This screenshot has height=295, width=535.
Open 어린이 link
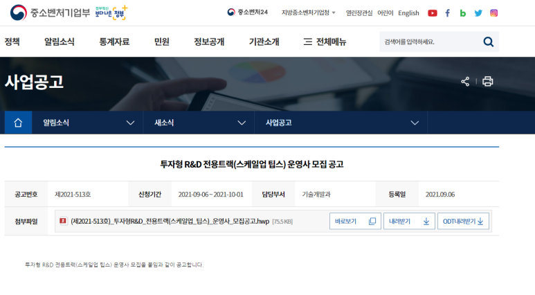[386, 13]
